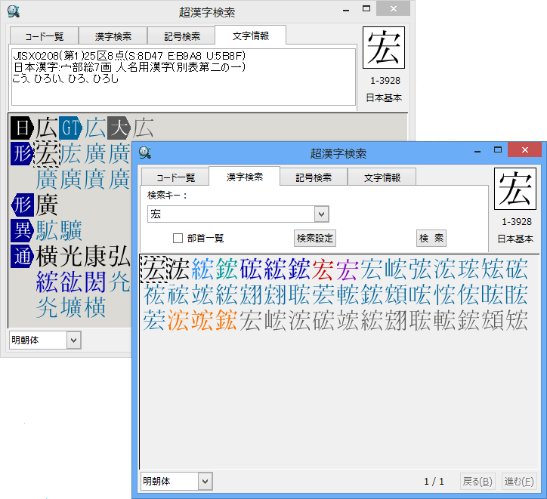This screenshot has width=547, height=499.
Task: Expand the 検索キー combo box dropdown
Action: pyautogui.click(x=321, y=215)
